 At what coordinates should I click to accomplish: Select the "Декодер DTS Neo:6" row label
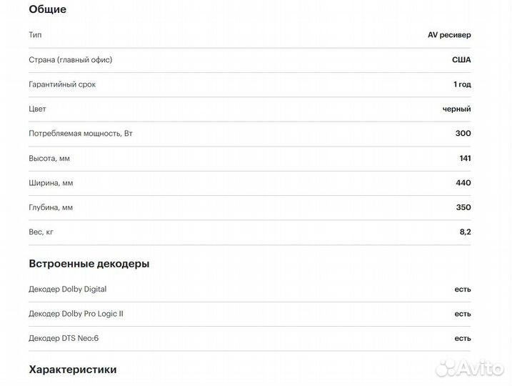(x=64, y=338)
